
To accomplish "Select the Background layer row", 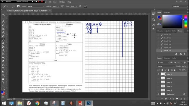I will [172, 94].
